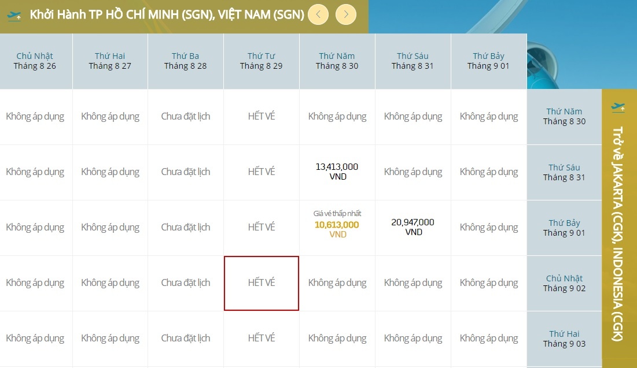Select the Thứ Năm Tháng 8 30 column header

click(x=337, y=61)
